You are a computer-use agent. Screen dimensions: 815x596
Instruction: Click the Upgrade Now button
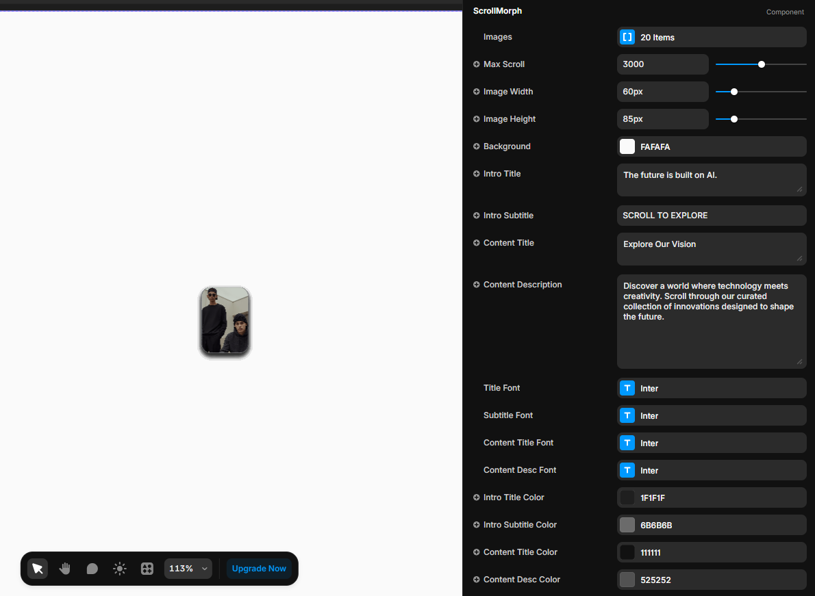coord(259,569)
